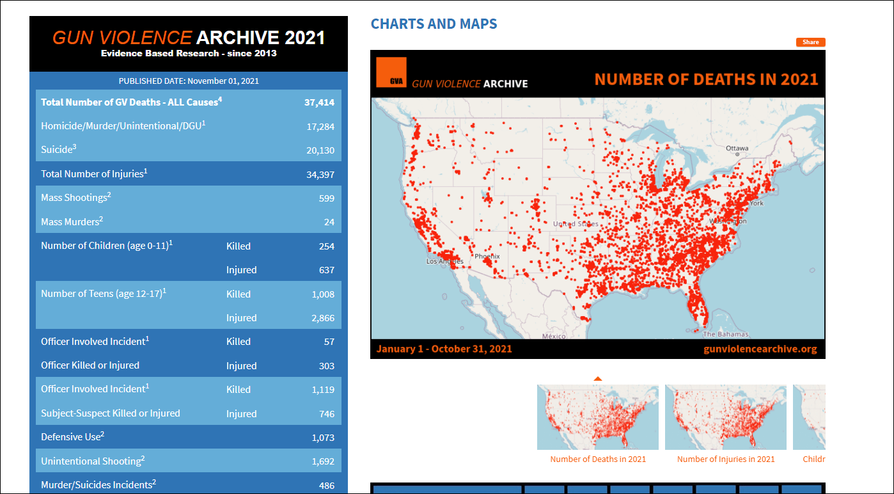
Task: Click the 'Number of Injuries in 2021' caption link
Action: [725, 459]
